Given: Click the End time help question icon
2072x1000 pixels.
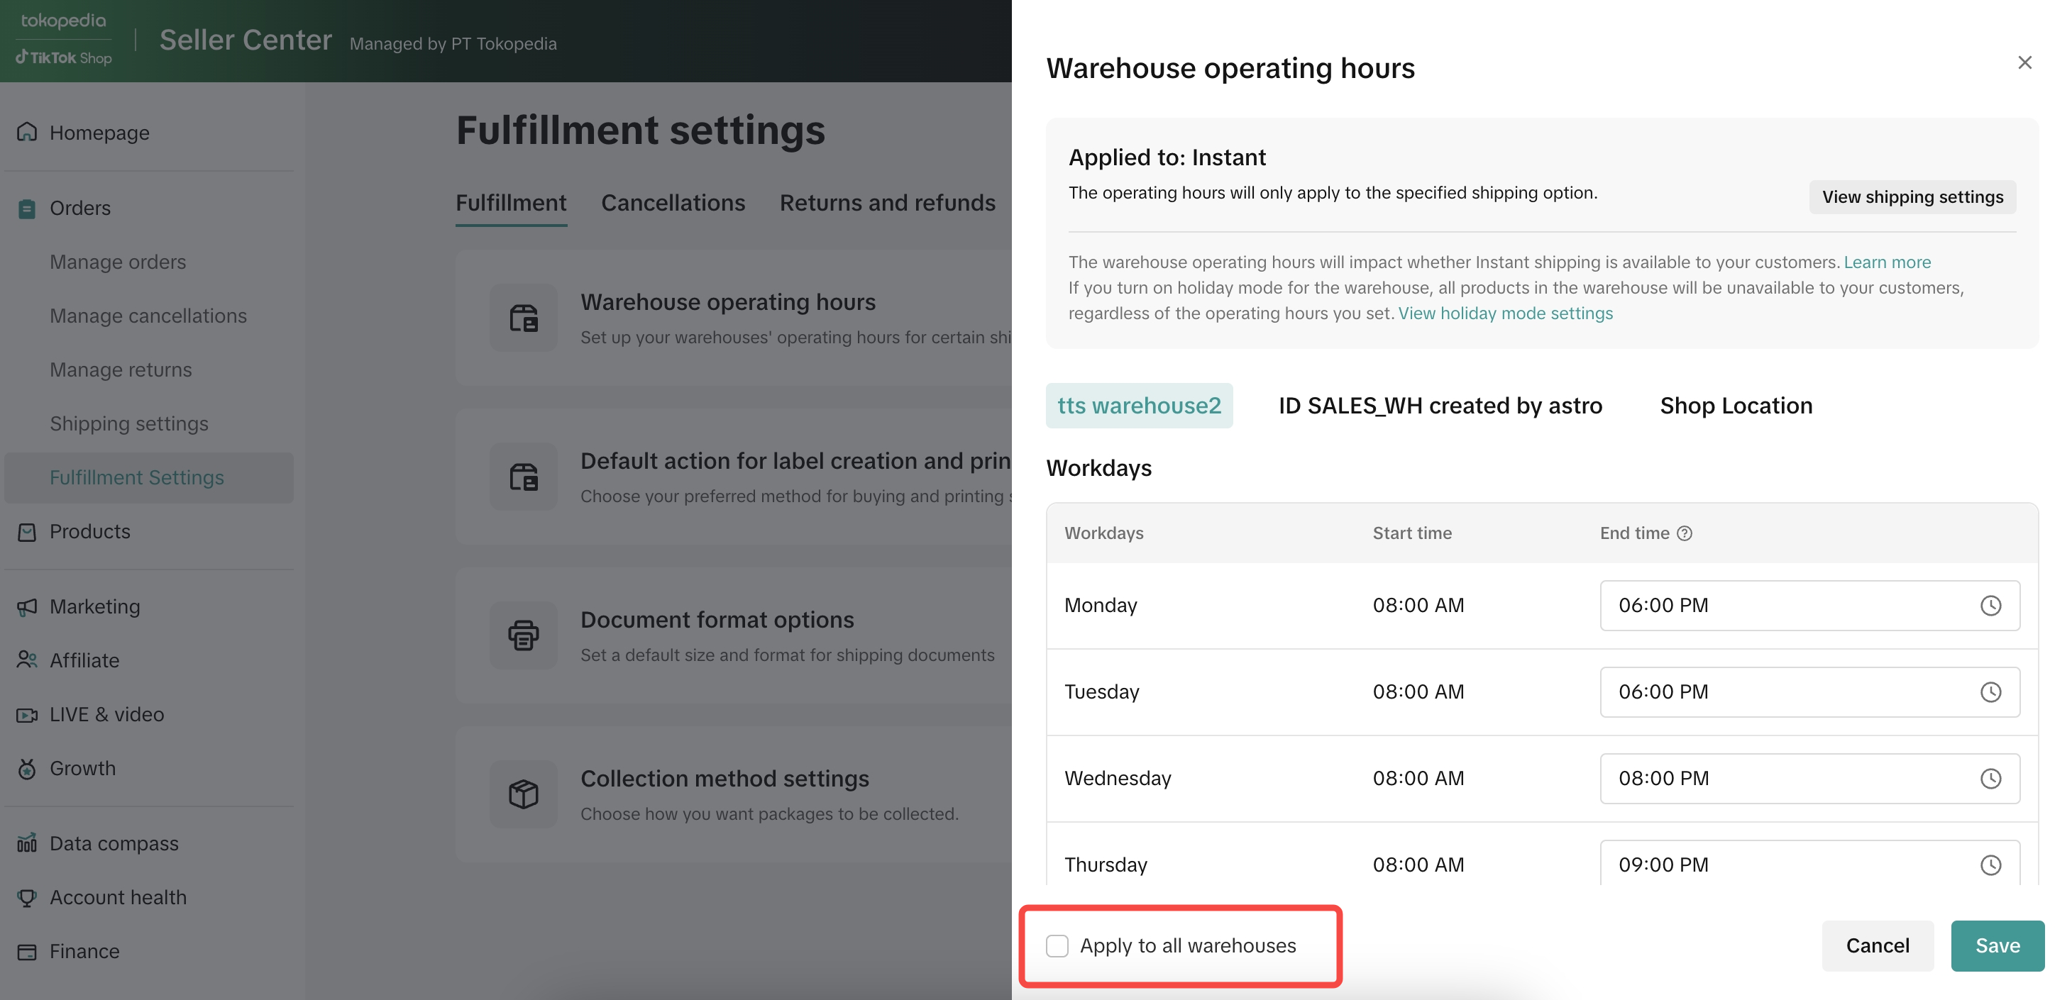Looking at the screenshot, I should click(1685, 533).
